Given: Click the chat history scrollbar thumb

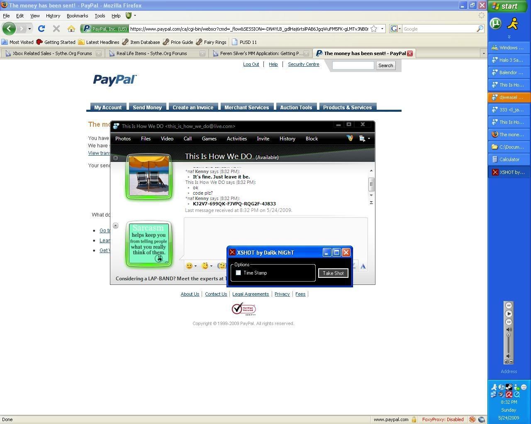Looking at the screenshot, I should pyautogui.click(x=371, y=184).
